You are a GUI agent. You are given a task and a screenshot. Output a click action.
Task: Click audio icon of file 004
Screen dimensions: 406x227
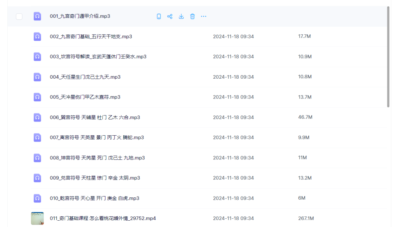[37, 77]
